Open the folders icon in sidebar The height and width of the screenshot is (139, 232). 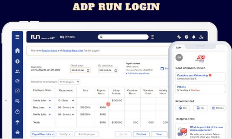[17, 81]
